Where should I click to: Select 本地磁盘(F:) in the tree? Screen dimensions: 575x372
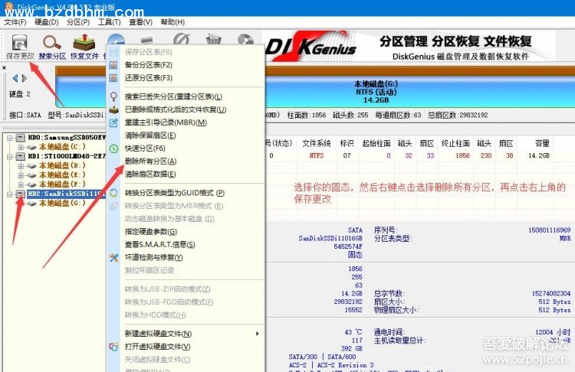tap(62, 184)
